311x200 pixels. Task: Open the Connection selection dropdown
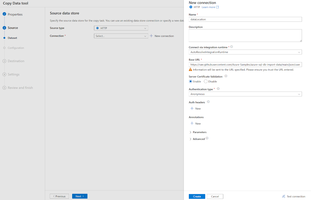[x=121, y=36]
